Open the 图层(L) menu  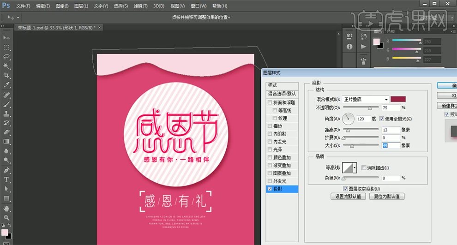point(81,6)
